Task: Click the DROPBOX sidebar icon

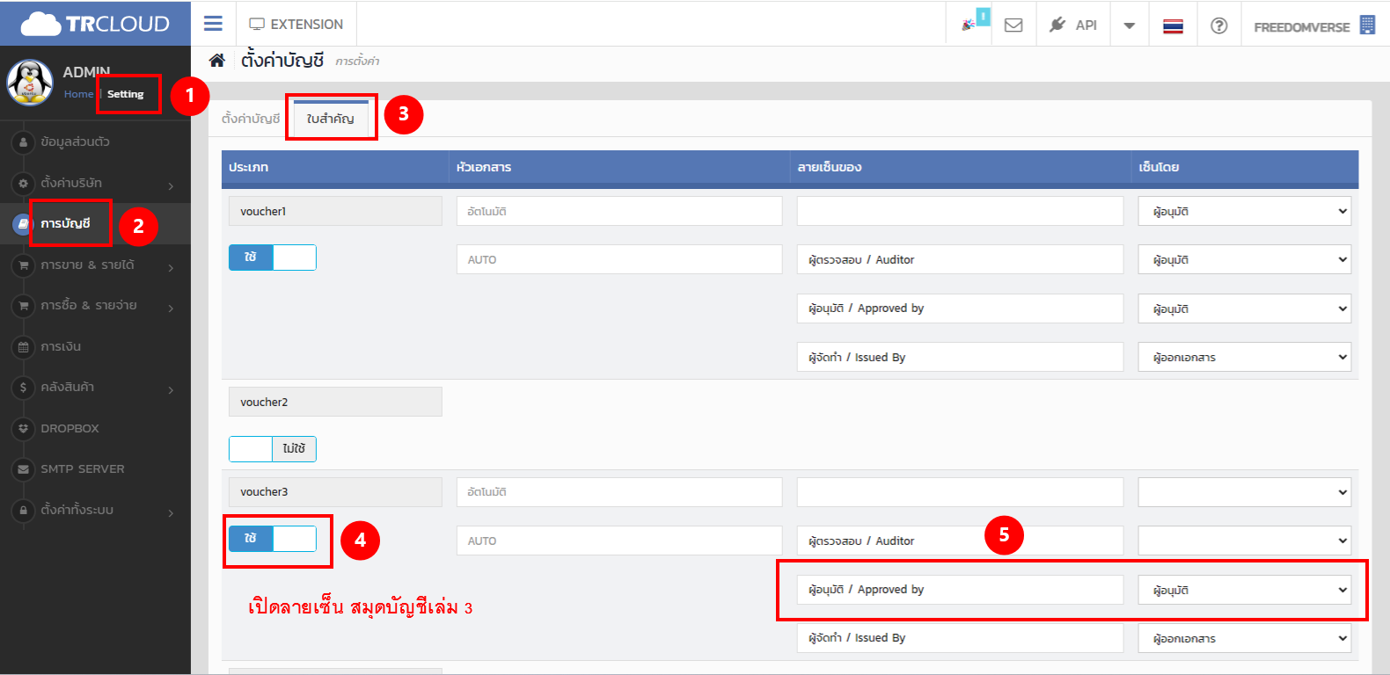Action: 23,428
